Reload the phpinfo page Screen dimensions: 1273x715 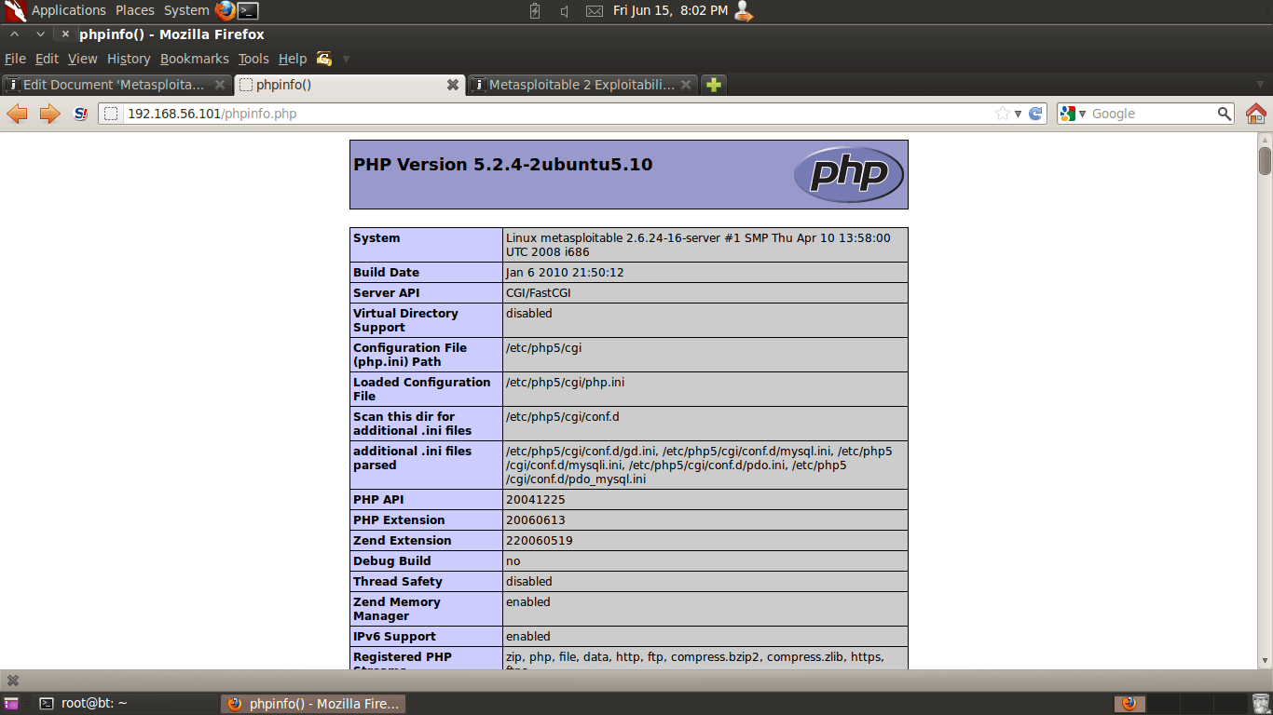pyautogui.click(x=1035, y=114)
